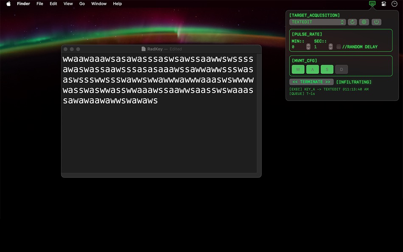Click the last text line starting 'sawawaawaww'
The width and height of the screenshot is (403, 252).
(x=110, y=101)
